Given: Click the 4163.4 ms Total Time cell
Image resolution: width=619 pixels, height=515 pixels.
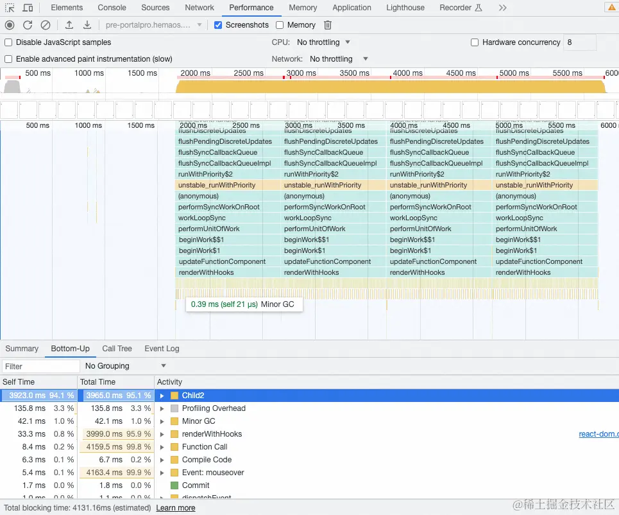Looking at the screenshot, I should [115, 473].
